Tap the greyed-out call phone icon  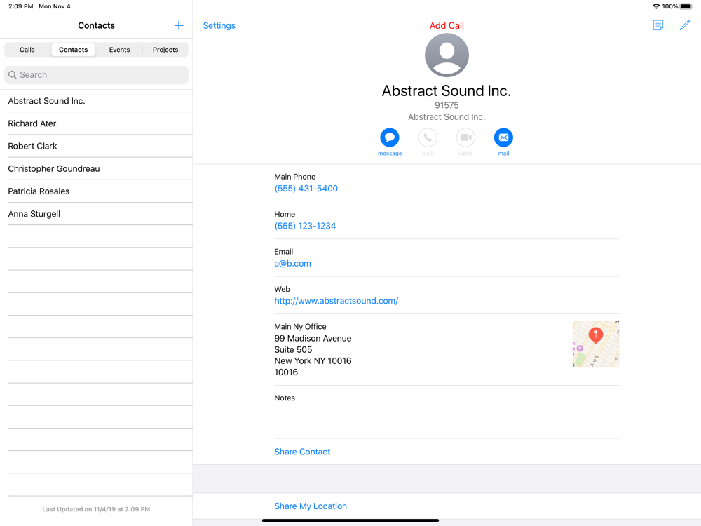coord(428,137)
